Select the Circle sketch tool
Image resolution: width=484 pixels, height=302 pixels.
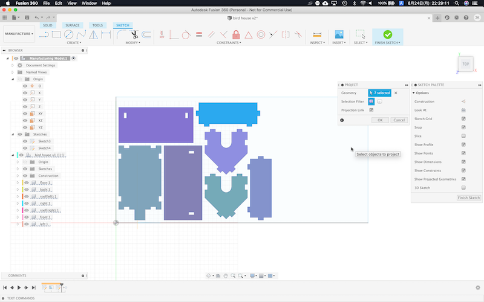pos(68,34)
